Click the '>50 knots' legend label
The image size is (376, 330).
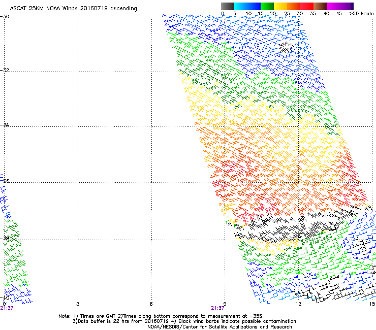[x=361, y=14]
